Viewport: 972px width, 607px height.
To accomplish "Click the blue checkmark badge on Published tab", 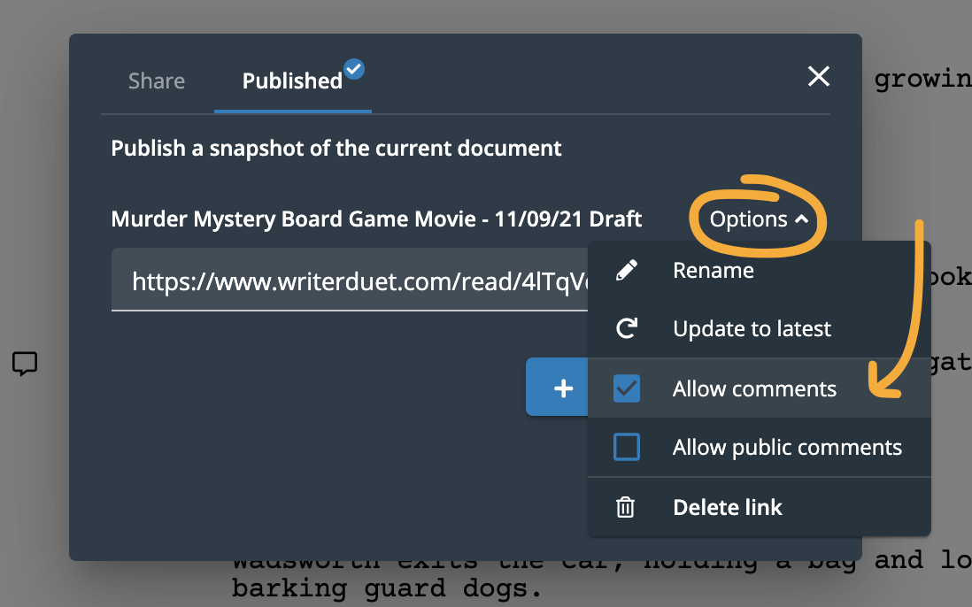I will (353, 68).
